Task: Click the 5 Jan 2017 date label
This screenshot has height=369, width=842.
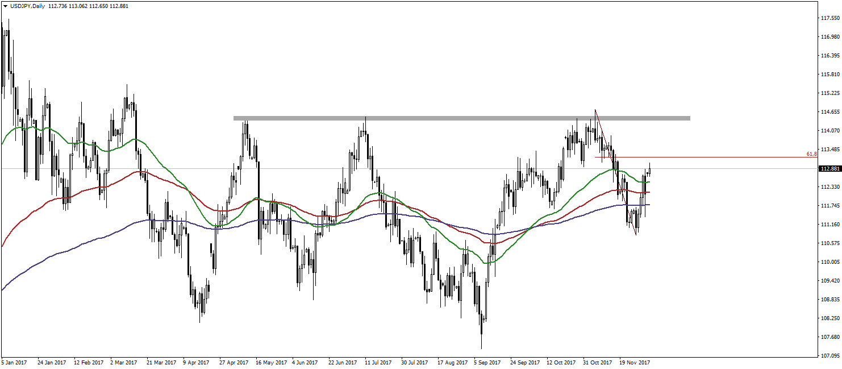Action: [14, 362]
